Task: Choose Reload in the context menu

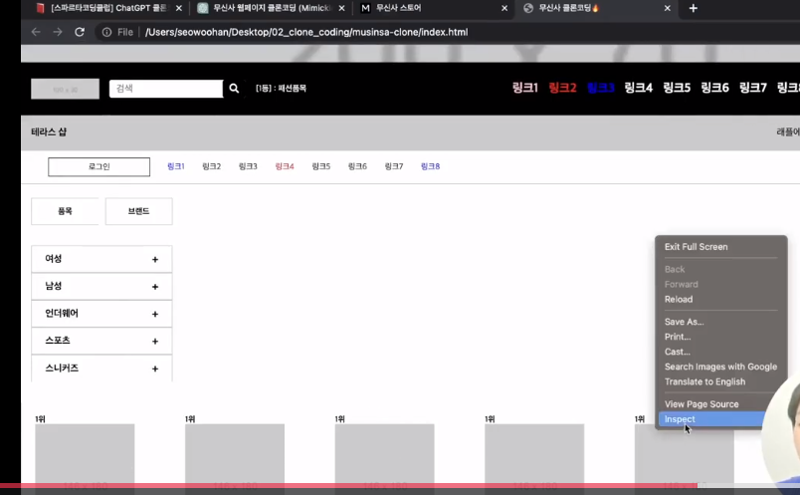Action: 679,300
